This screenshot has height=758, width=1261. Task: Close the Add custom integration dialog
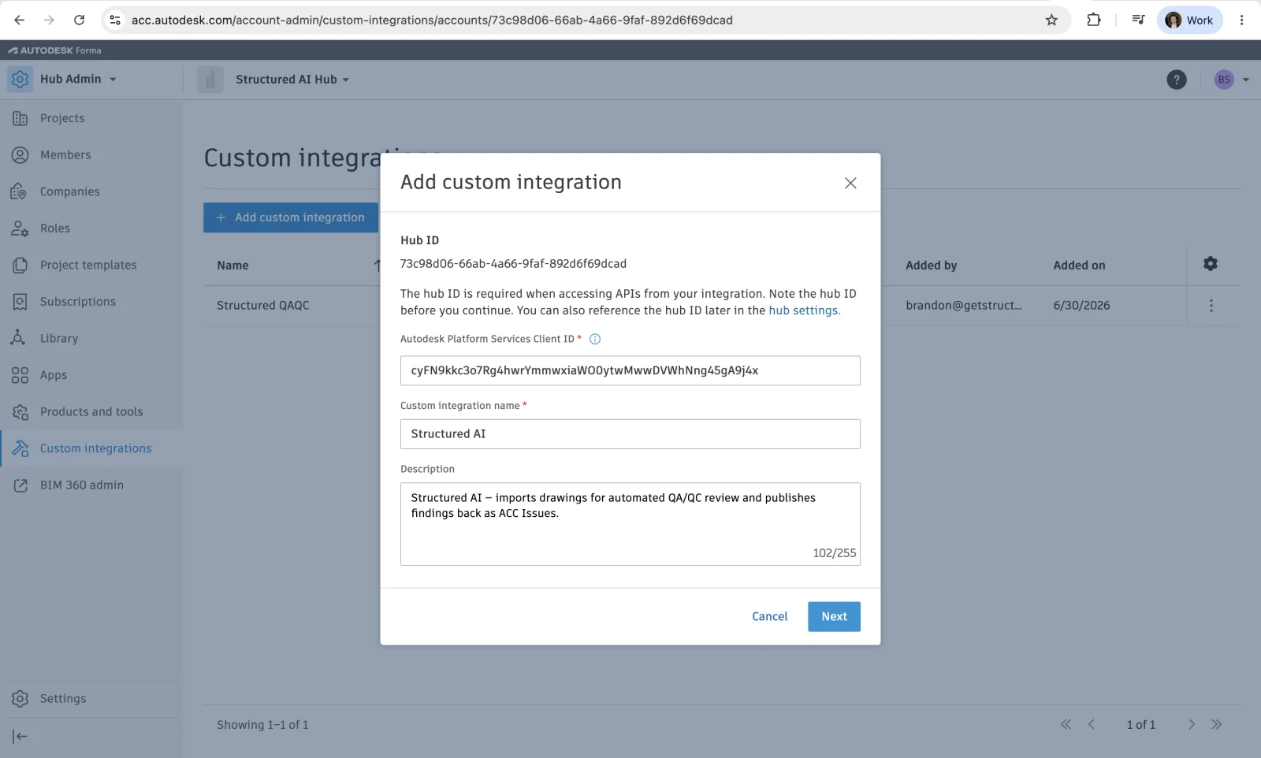pos(850,183)
